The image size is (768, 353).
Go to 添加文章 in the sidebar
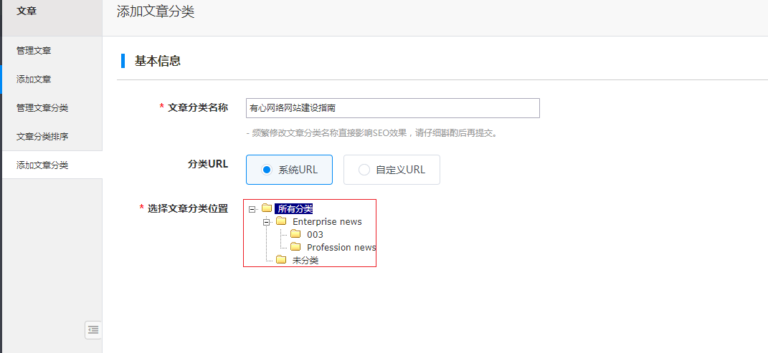click(34, 79)
